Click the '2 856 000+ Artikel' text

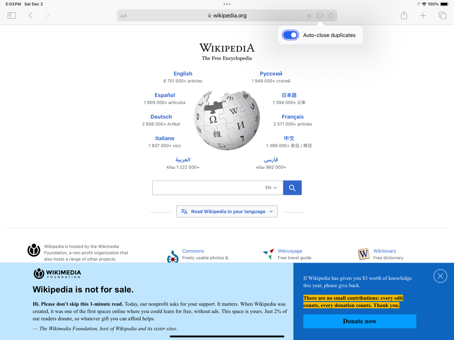(161, 124)
